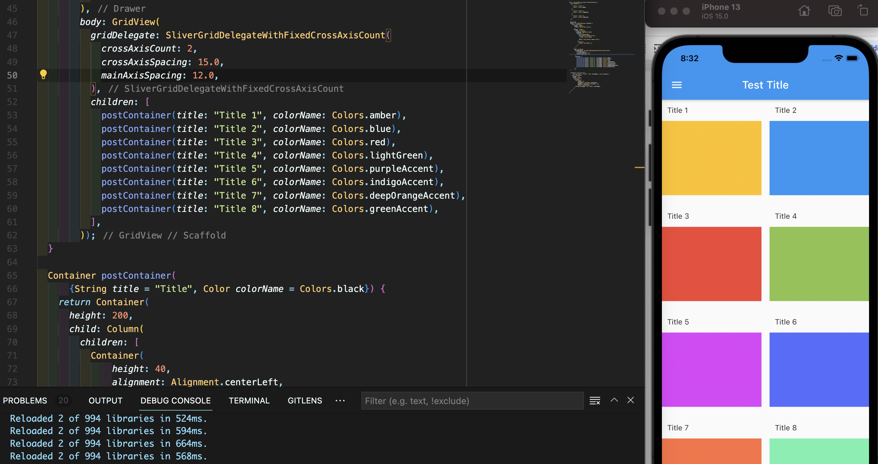
Task: Rotate the simulator device icon
Action: pyautogui.click(x=863, y=11)
